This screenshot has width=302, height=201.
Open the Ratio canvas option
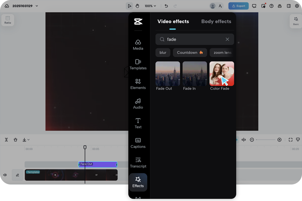(x=8, y=20)
